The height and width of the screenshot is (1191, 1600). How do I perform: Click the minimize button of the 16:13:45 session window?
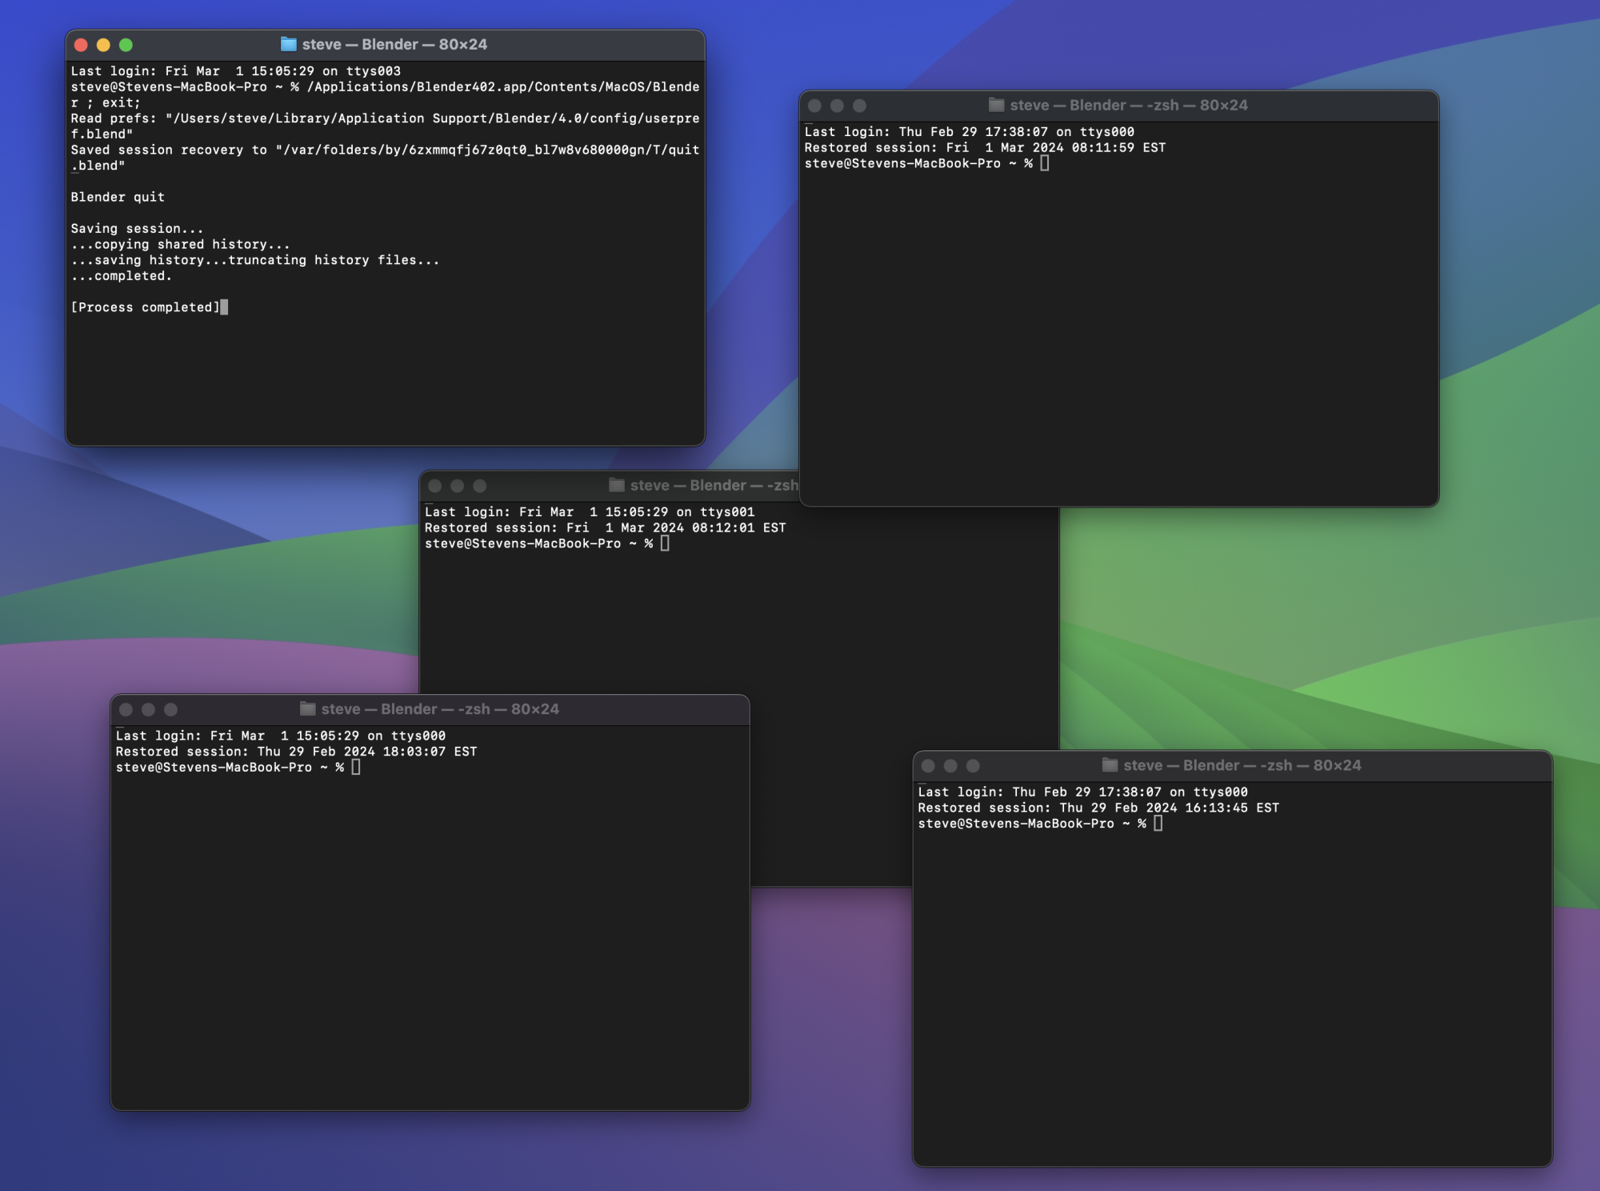pyautogui.click(x=950, y=766)
